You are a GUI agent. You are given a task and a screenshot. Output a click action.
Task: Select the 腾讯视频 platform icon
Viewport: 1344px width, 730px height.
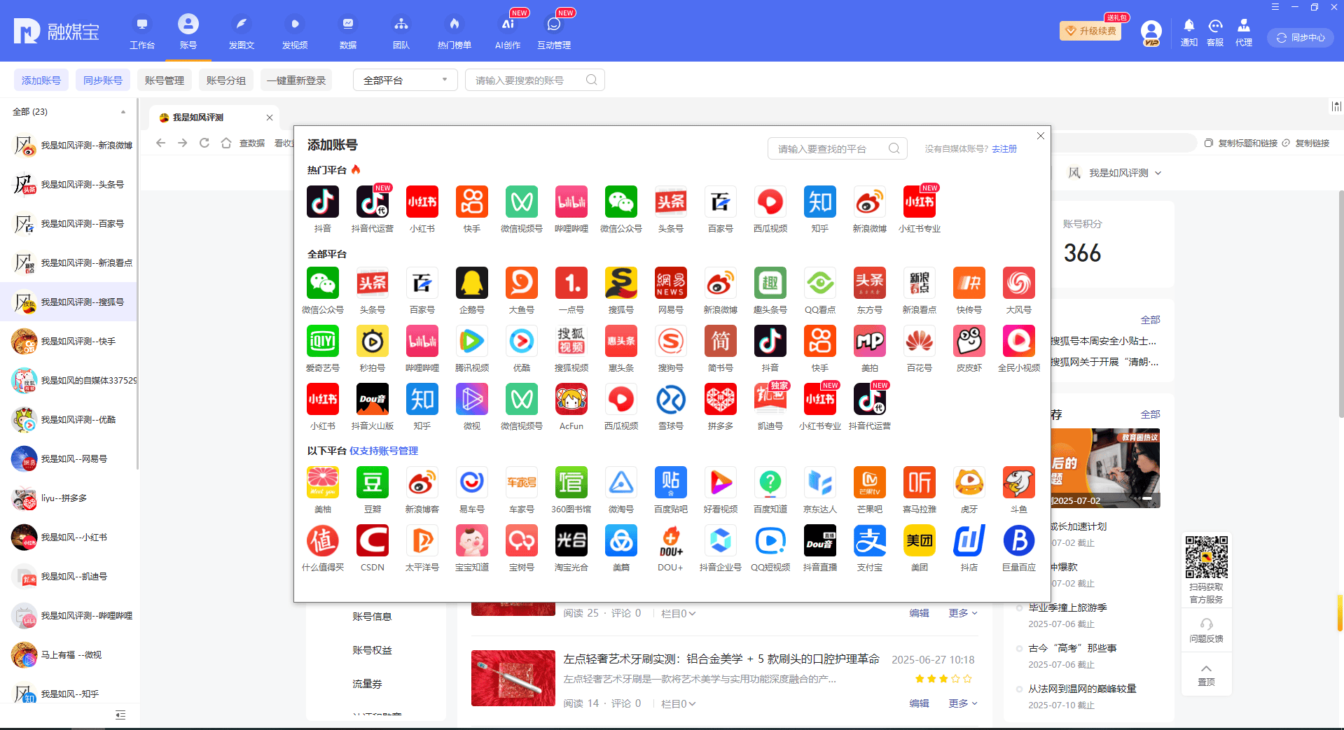[x=472, y=342]
